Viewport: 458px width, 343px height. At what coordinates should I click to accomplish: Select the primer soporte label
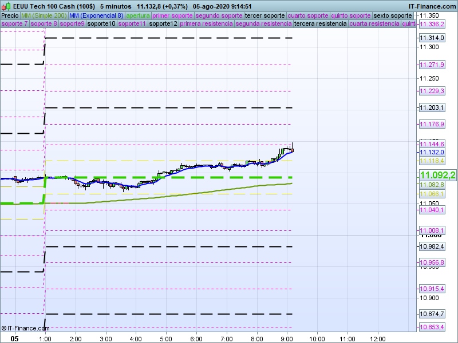(173, 15)
